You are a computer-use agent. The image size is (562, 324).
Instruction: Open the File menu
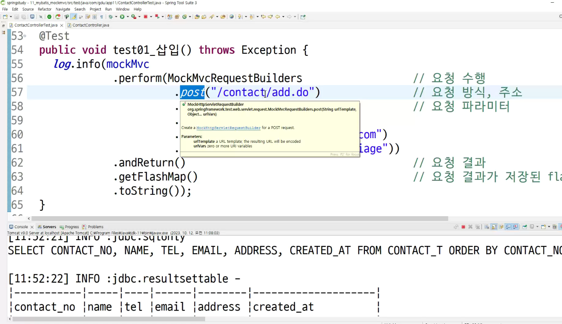(x=5, y=9)
